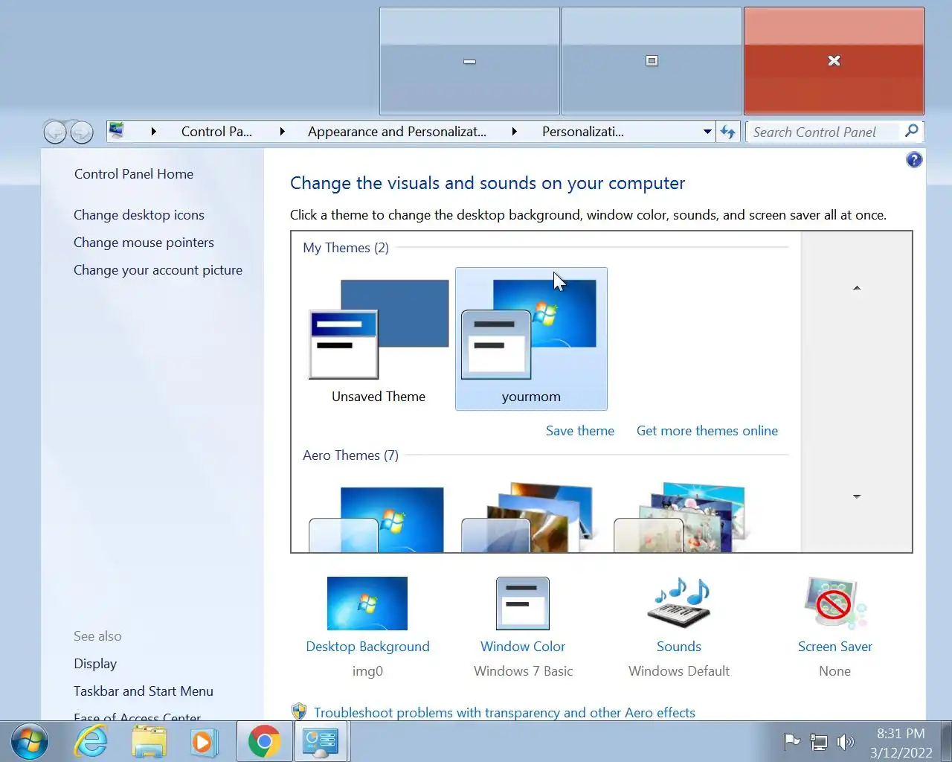Expand the address bar history dropdown
This screenshot has width=952, height=762.
(x=707, y=132)
